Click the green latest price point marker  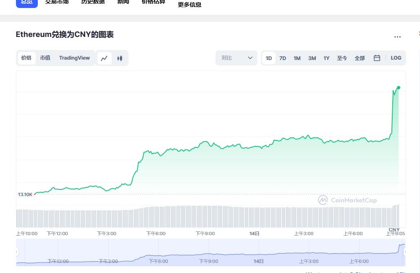(x=399, y=88)
